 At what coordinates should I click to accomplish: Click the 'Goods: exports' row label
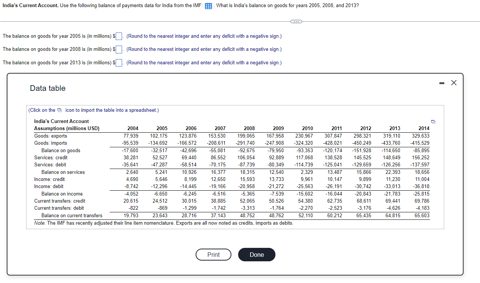point(51,136)
